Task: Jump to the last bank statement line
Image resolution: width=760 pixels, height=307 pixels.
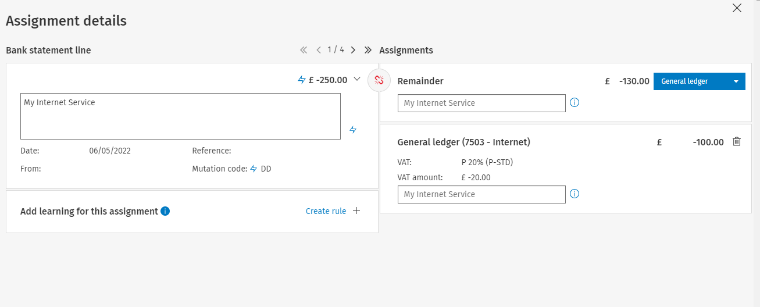Action: click(x=367, y=50)
